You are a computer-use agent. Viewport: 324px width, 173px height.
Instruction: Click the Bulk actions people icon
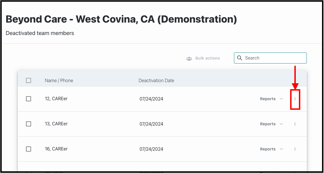[x=189, y=58]
